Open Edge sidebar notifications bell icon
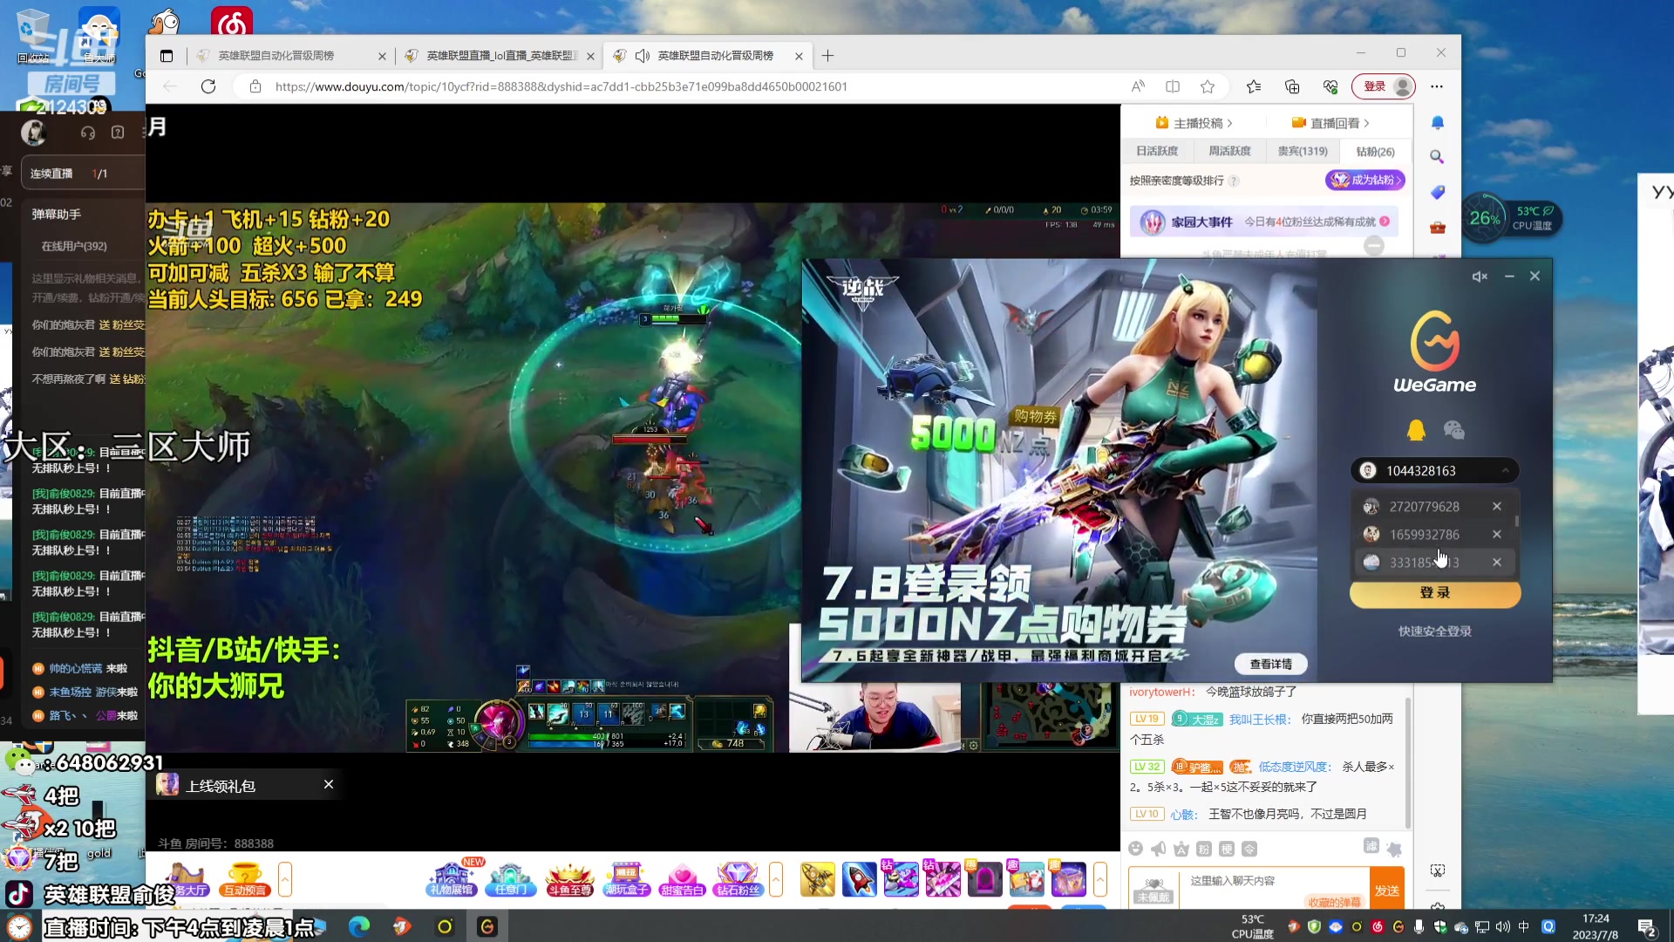This screenshot has height=942, width=1674. tap(1437, 123)
